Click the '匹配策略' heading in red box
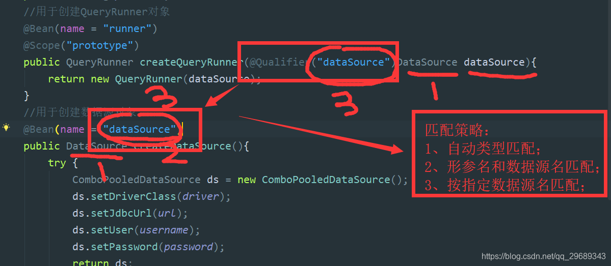 (457, 130)
